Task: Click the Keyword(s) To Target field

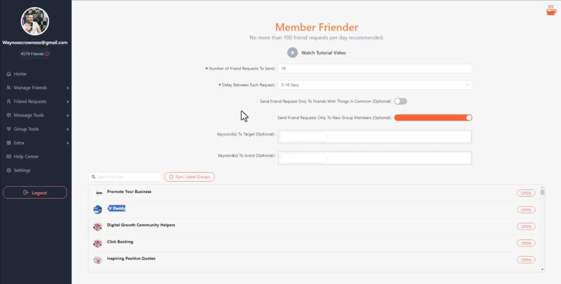Action: 375,136
